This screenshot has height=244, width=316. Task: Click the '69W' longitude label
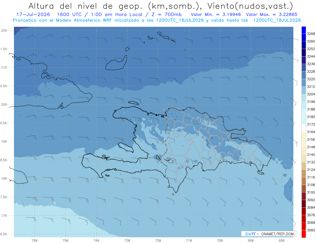(251, 241)
